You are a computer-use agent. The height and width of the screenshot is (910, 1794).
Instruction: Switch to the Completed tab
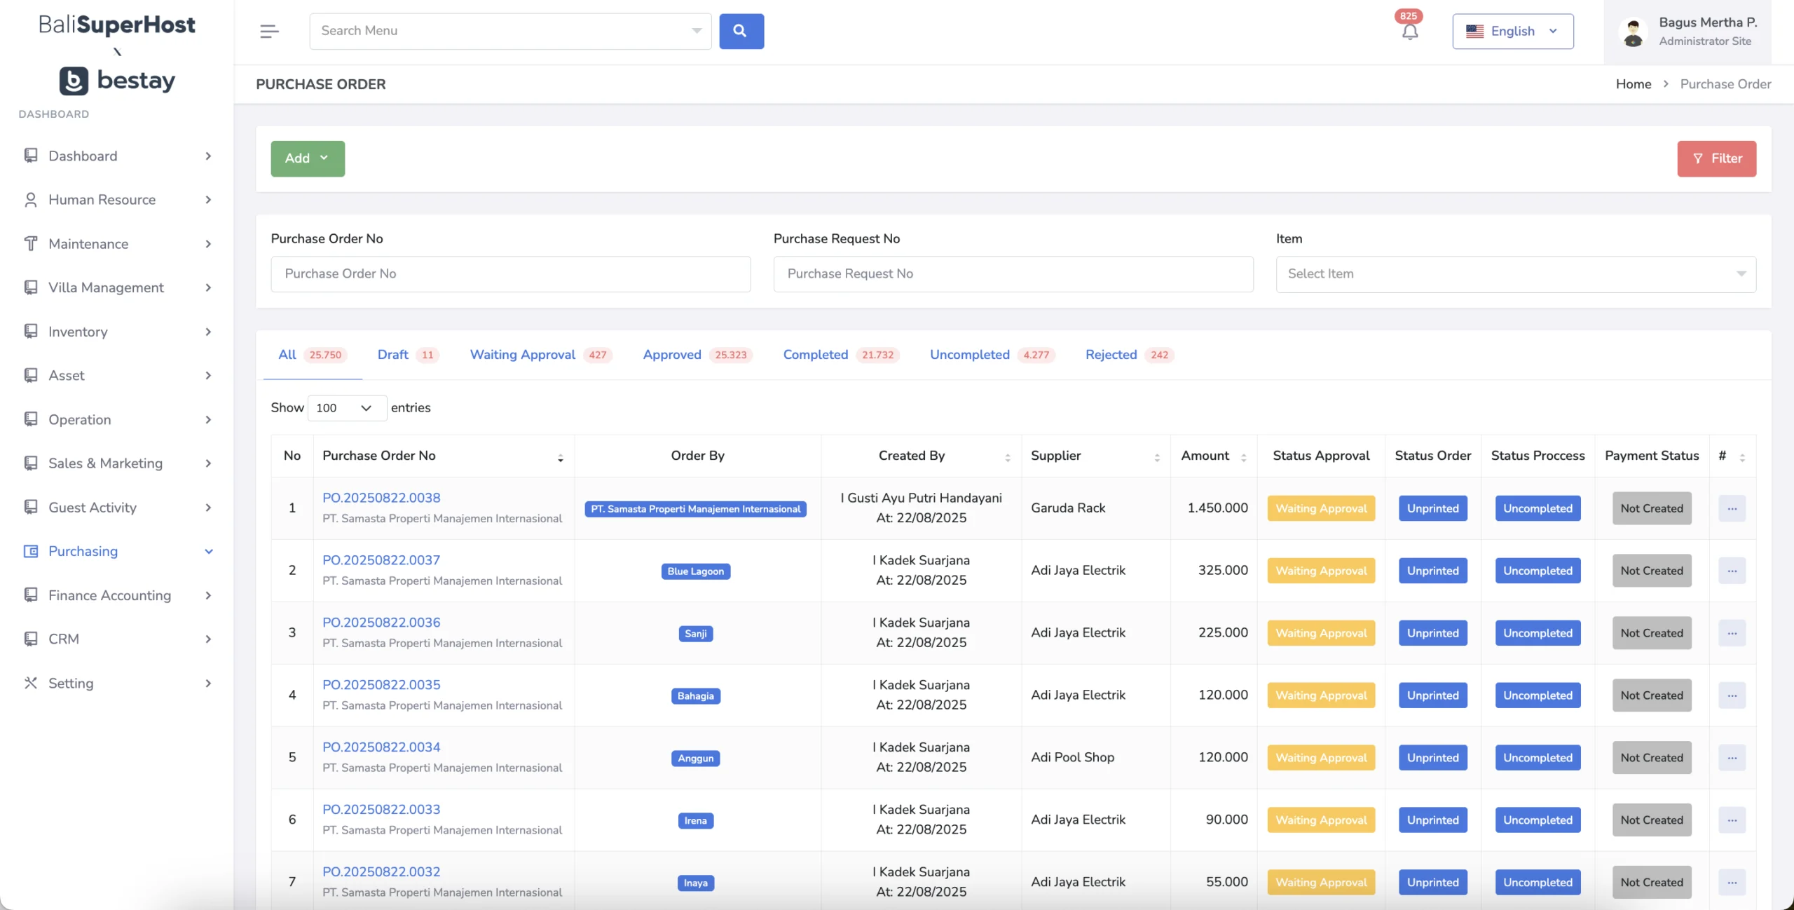coord(841,355)
